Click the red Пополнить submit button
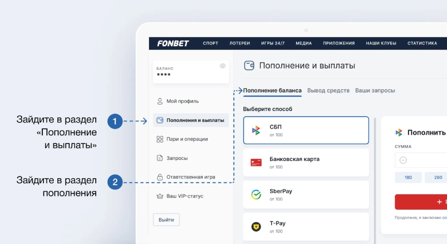This screenshot has height=244, width=447. click(x=421, y=202)
